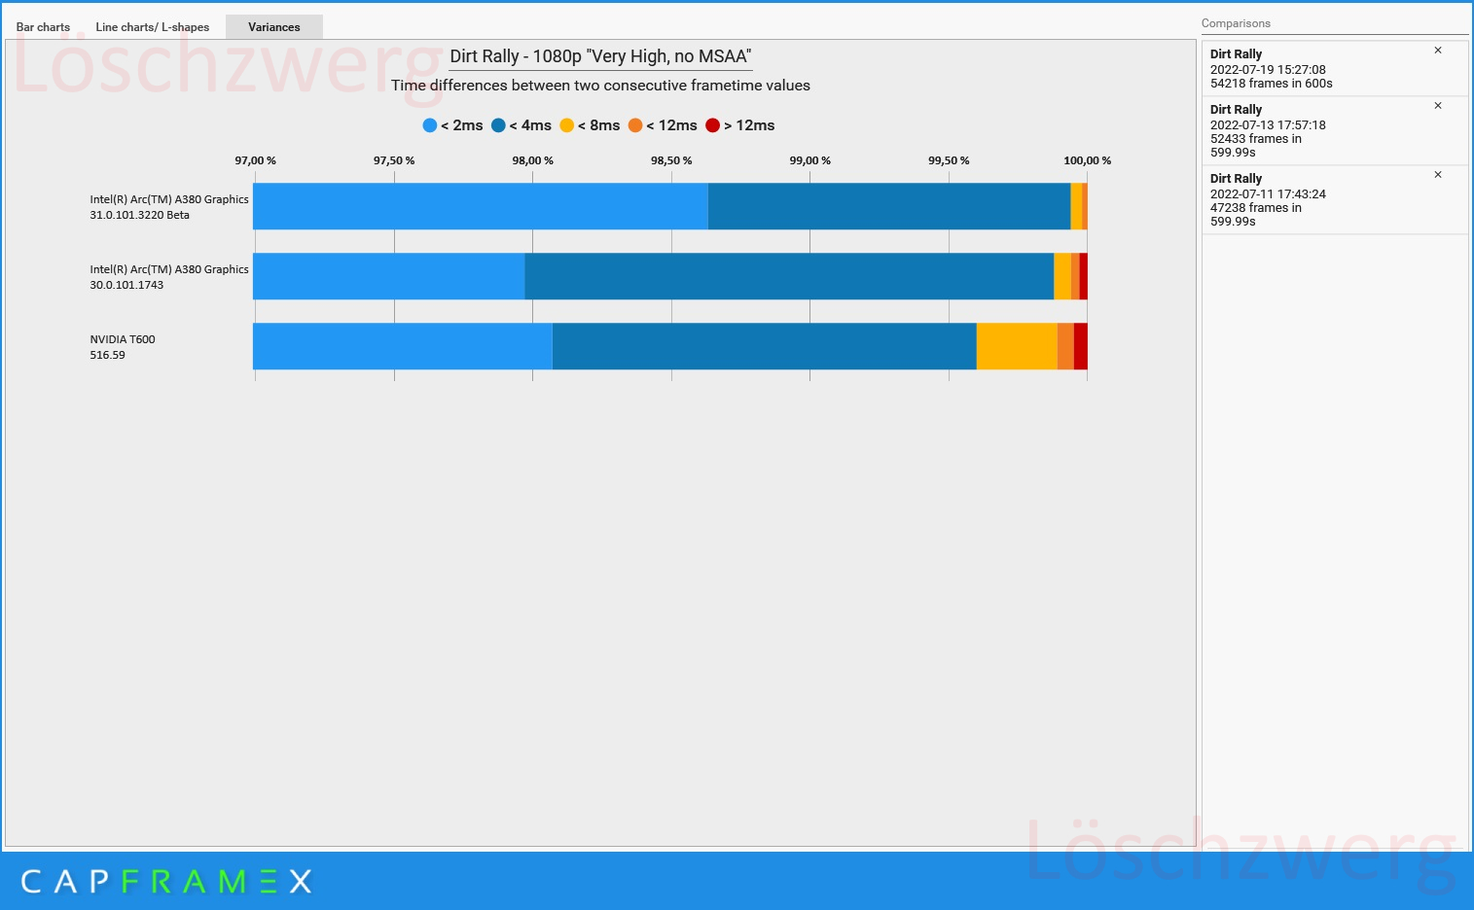1474x910 pixels.
Task: Switch to the Bar charts tab
Action: click(43, 27)
